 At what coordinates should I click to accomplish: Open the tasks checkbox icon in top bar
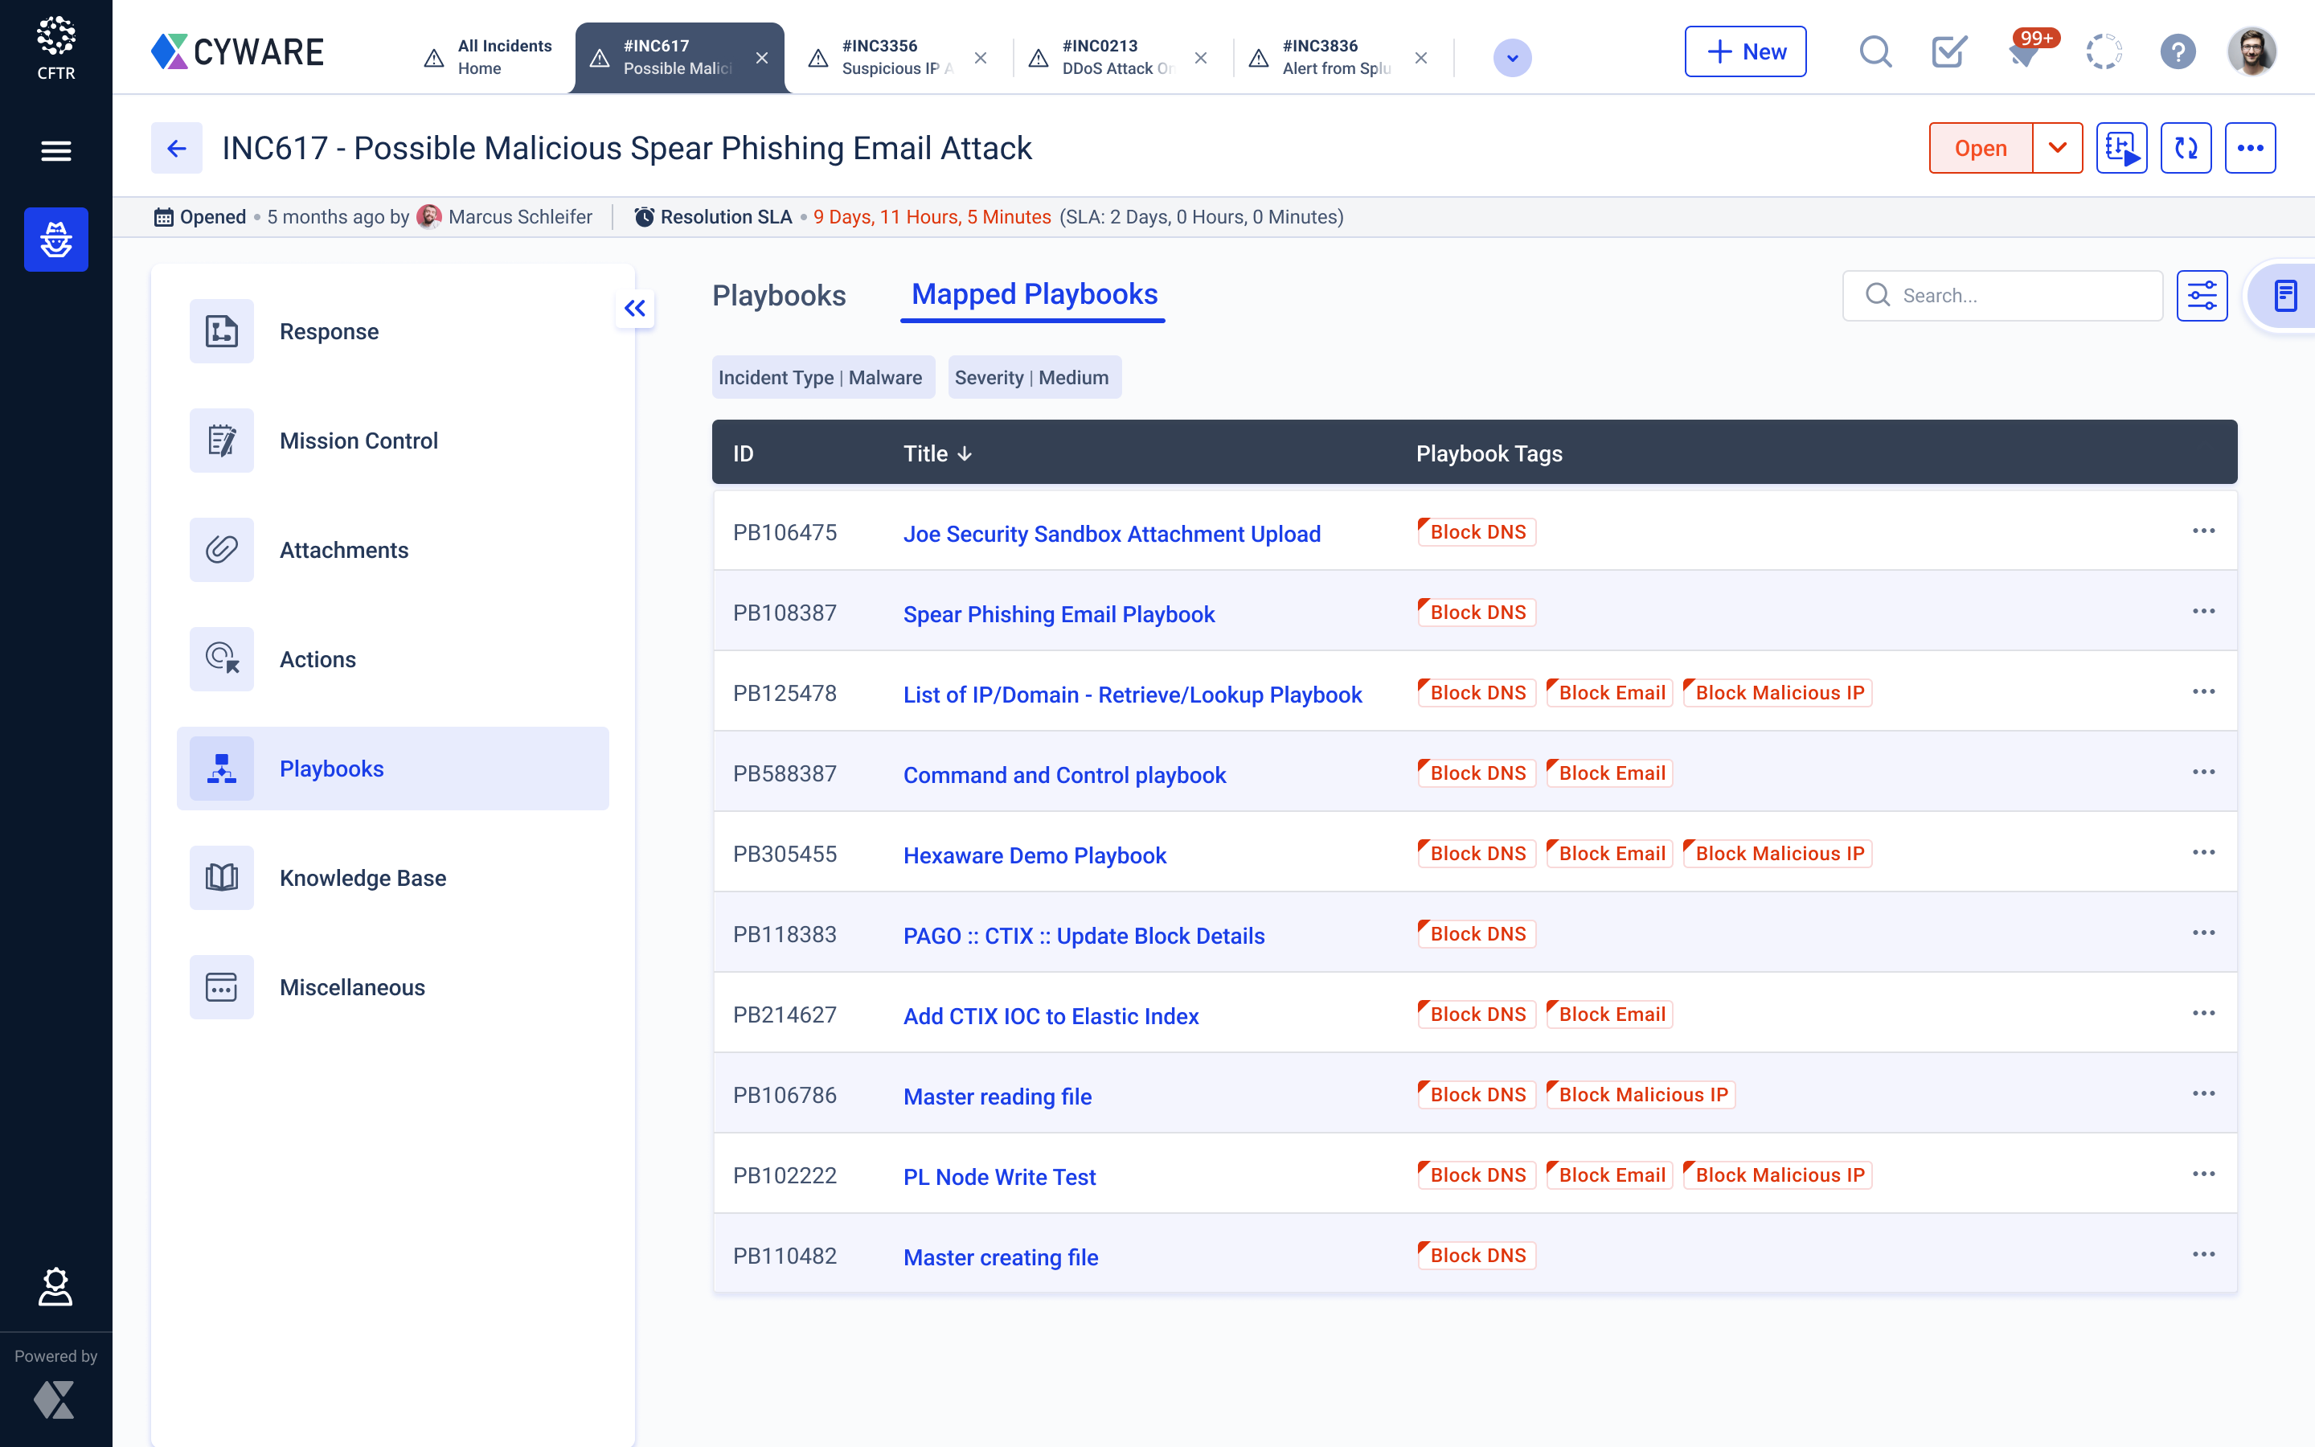coord(1948,51)
